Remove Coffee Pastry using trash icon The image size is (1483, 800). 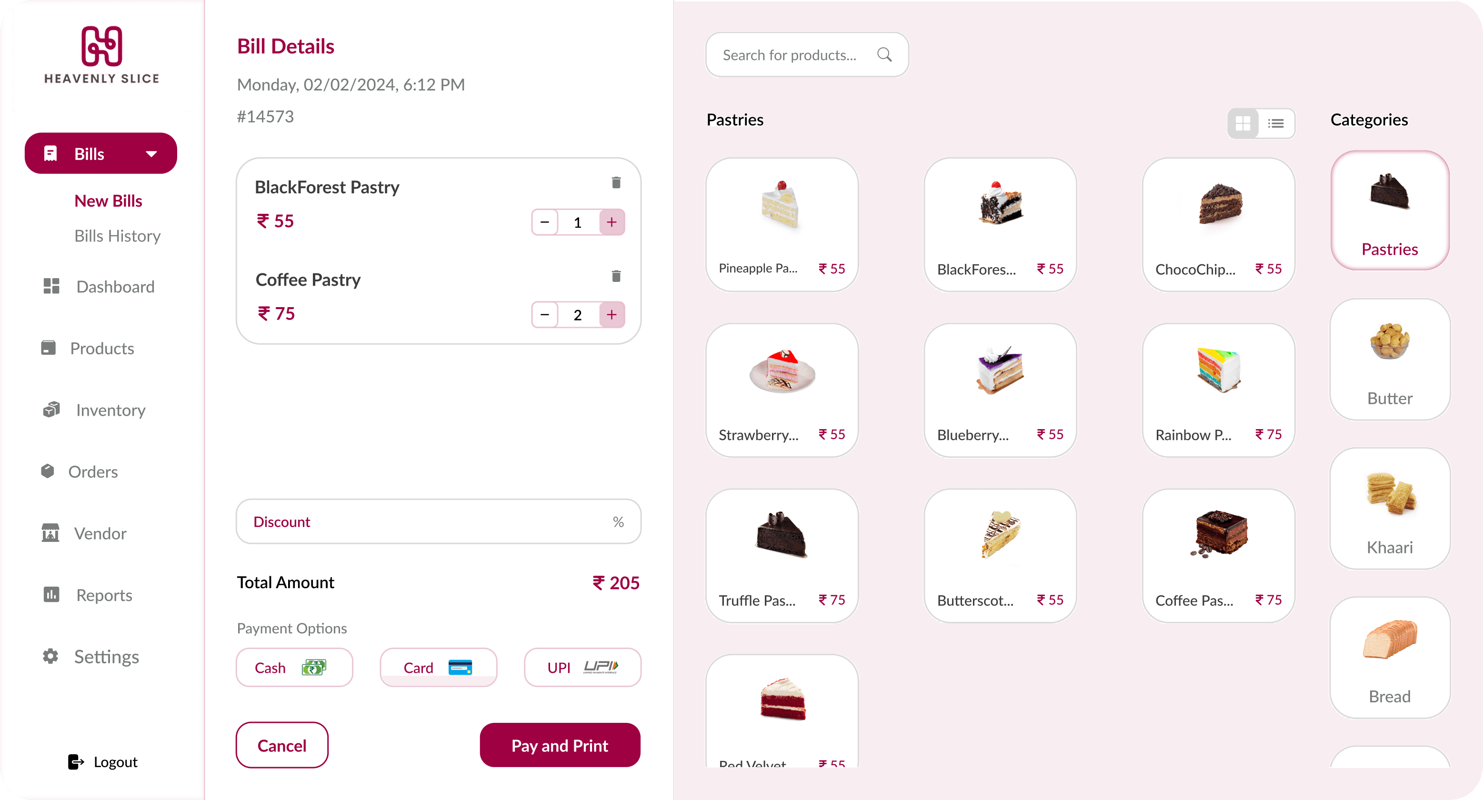[616, 276]
